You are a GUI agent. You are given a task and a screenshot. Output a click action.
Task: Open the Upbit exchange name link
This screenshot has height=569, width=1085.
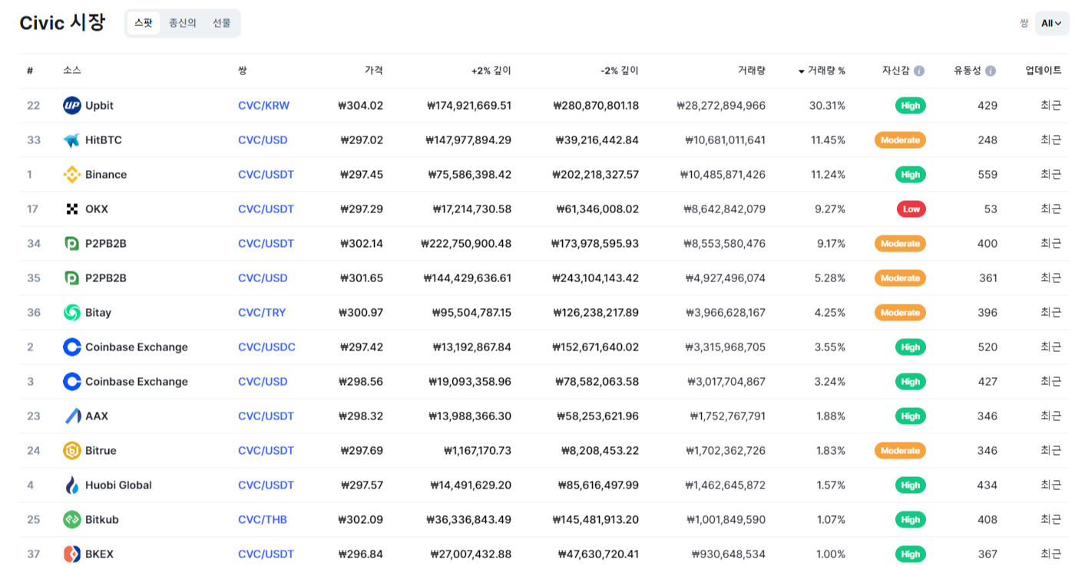point(99,106)
